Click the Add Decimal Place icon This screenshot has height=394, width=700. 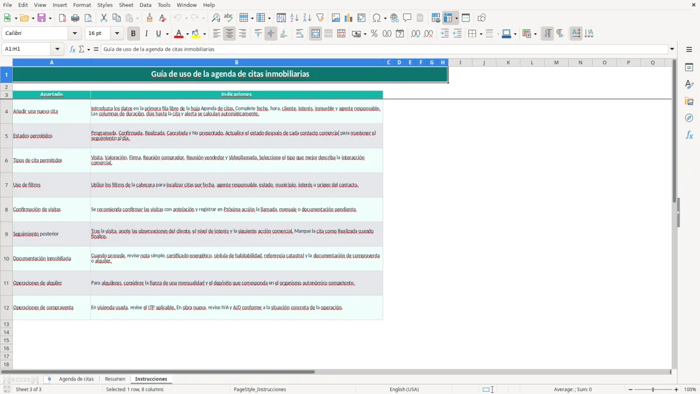point(415,34)
